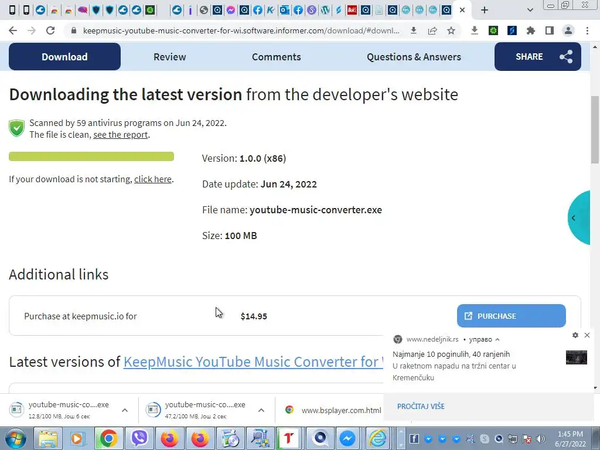Switch to the purple brain icon tab
The image size is (600, 450).
pyautogui.click(x=82, y=11)
